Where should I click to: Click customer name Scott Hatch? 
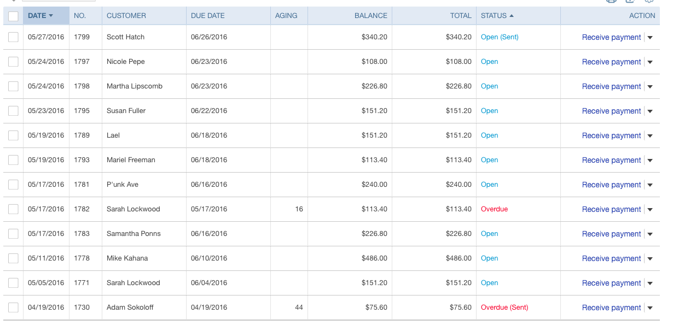[x=125, y=37]
